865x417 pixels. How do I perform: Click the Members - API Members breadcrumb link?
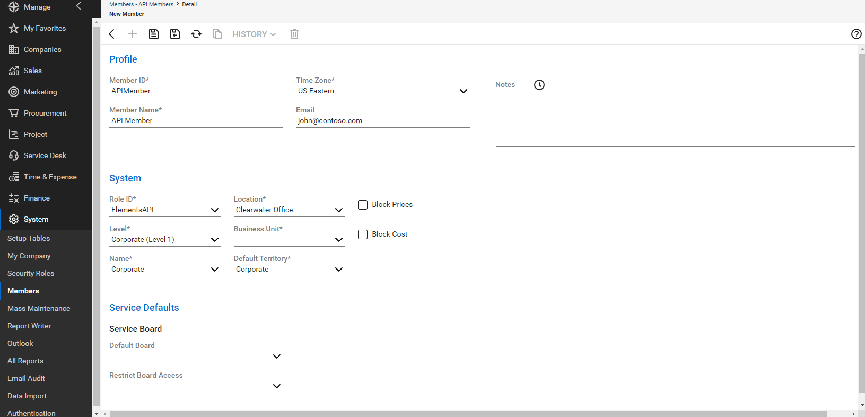[141, 4]
